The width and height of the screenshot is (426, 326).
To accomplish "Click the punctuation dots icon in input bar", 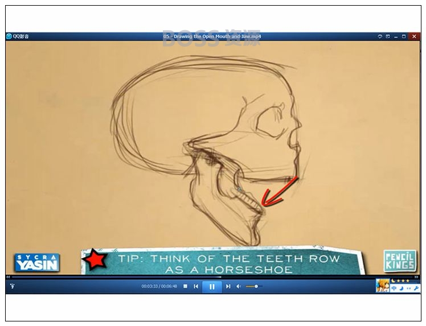I will click(408, 288).
